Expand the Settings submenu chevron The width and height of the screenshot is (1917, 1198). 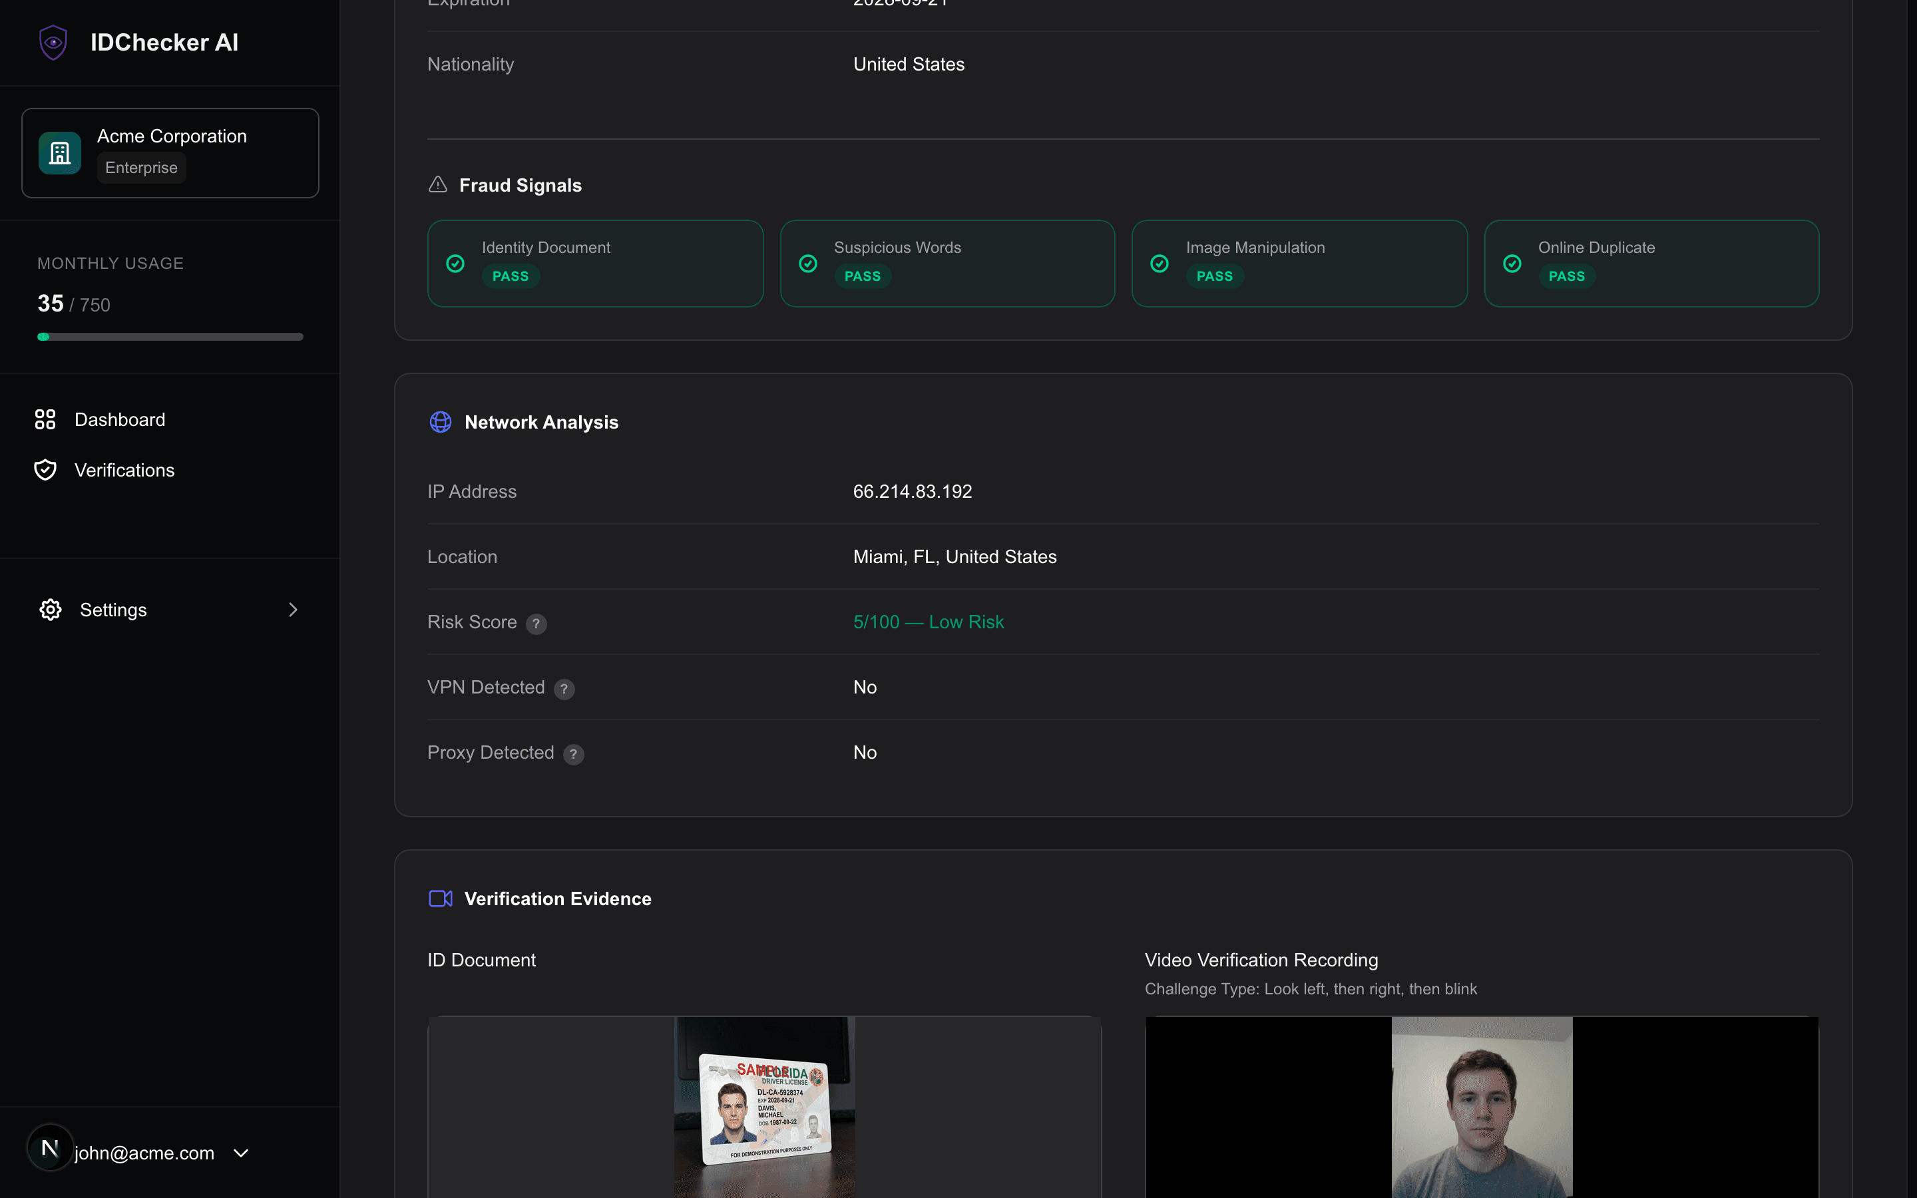point(292,609)
